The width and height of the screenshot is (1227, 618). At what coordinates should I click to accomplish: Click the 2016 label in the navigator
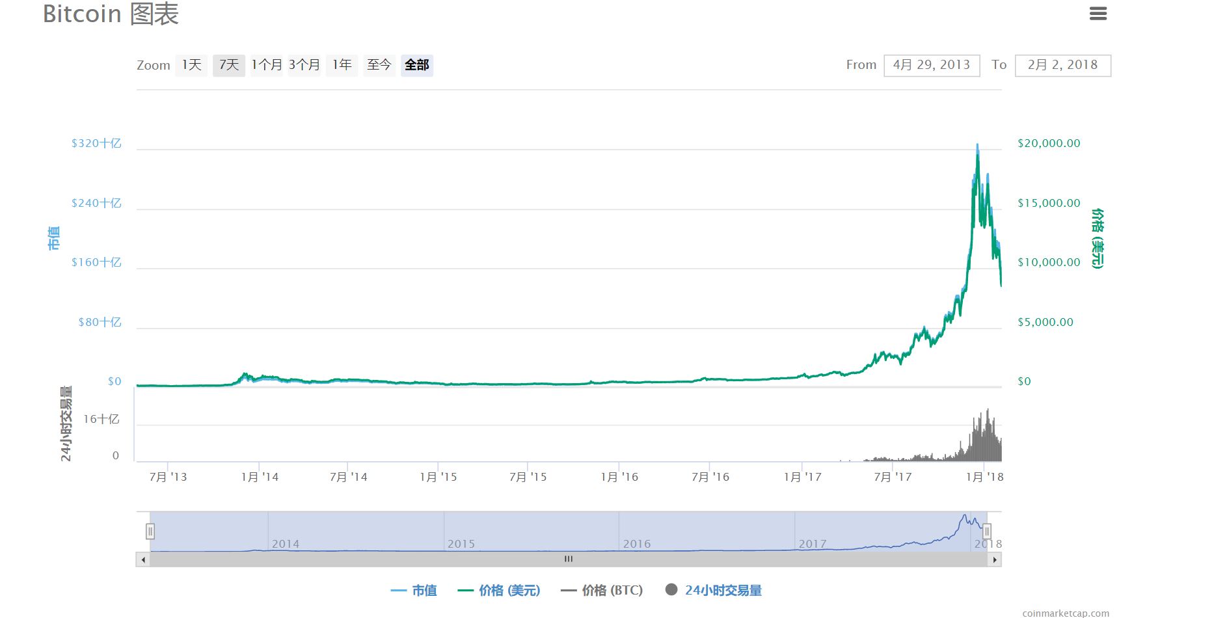(636, 544)
